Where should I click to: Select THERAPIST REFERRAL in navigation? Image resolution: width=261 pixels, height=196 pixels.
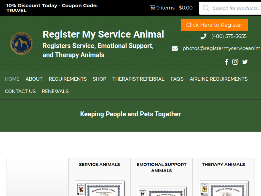(138, 79)
